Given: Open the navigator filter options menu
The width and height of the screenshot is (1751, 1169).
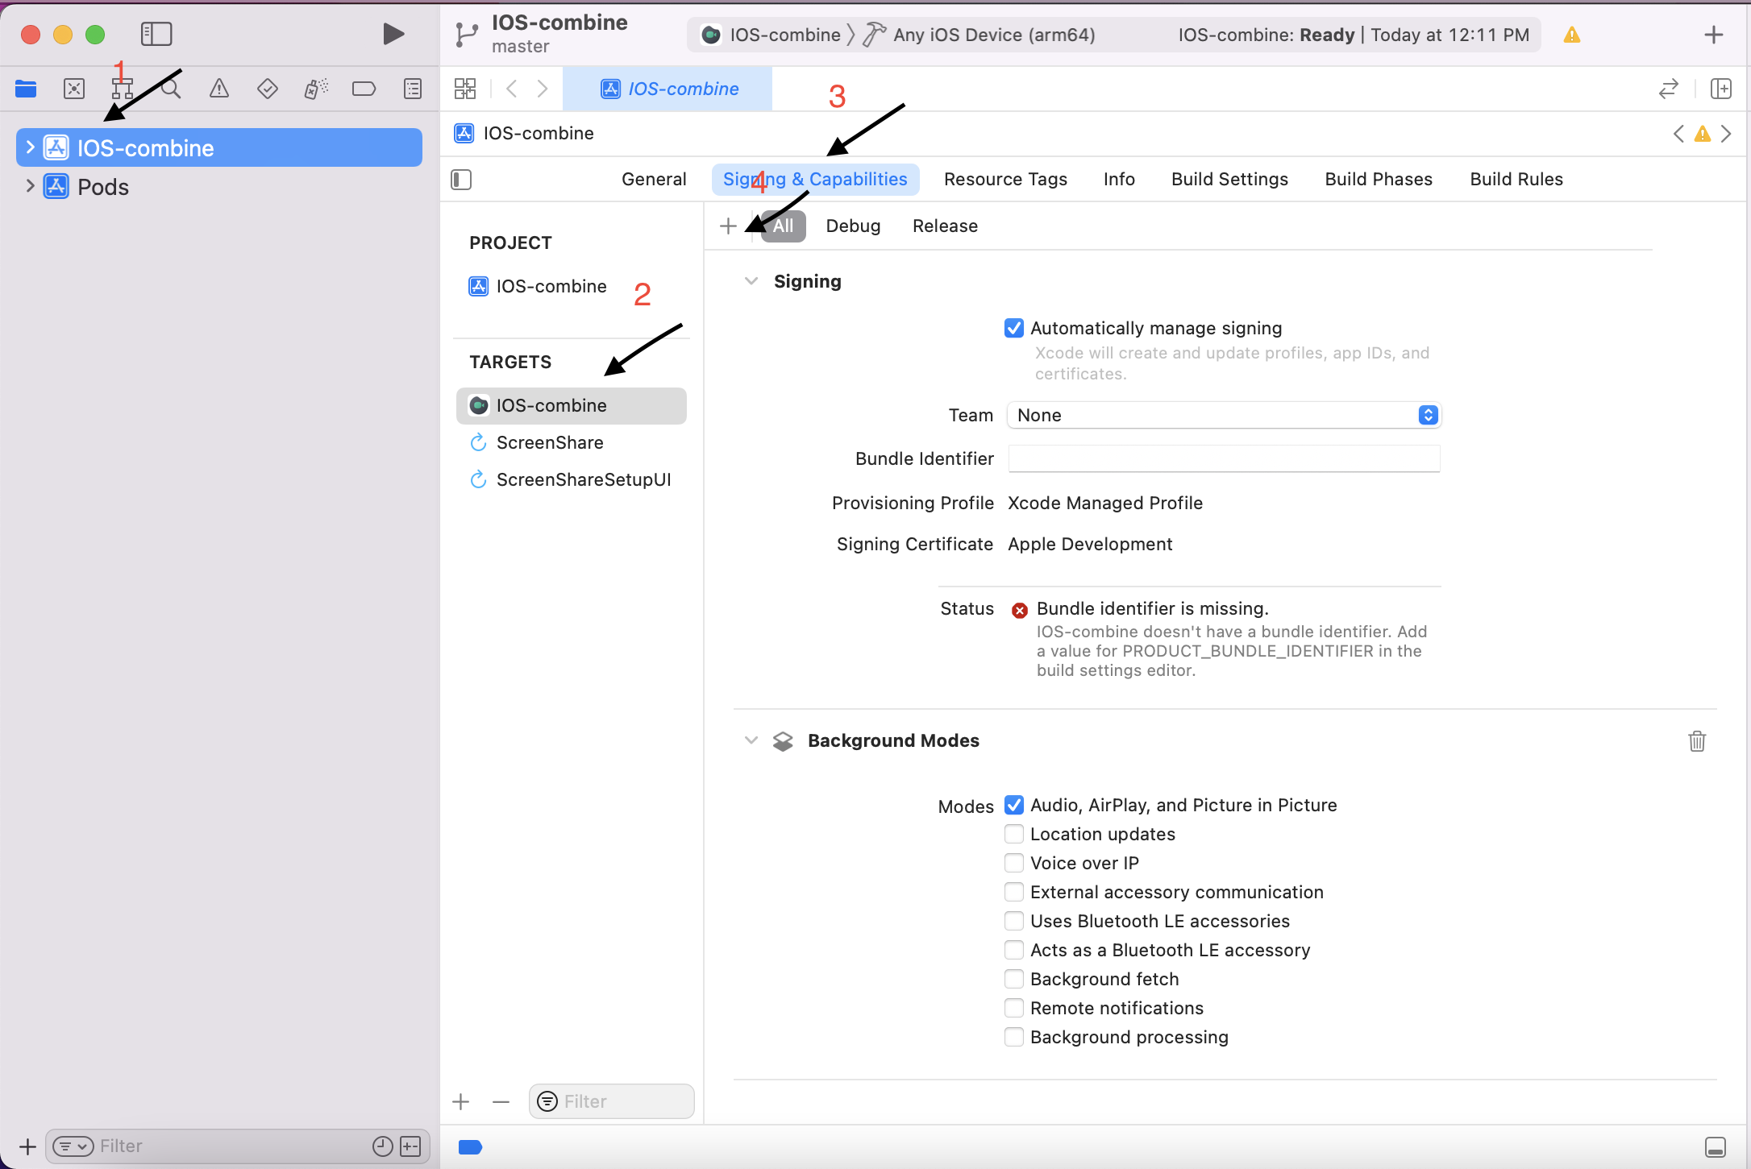Looking at the screenshot, I should pos(73,1146).
